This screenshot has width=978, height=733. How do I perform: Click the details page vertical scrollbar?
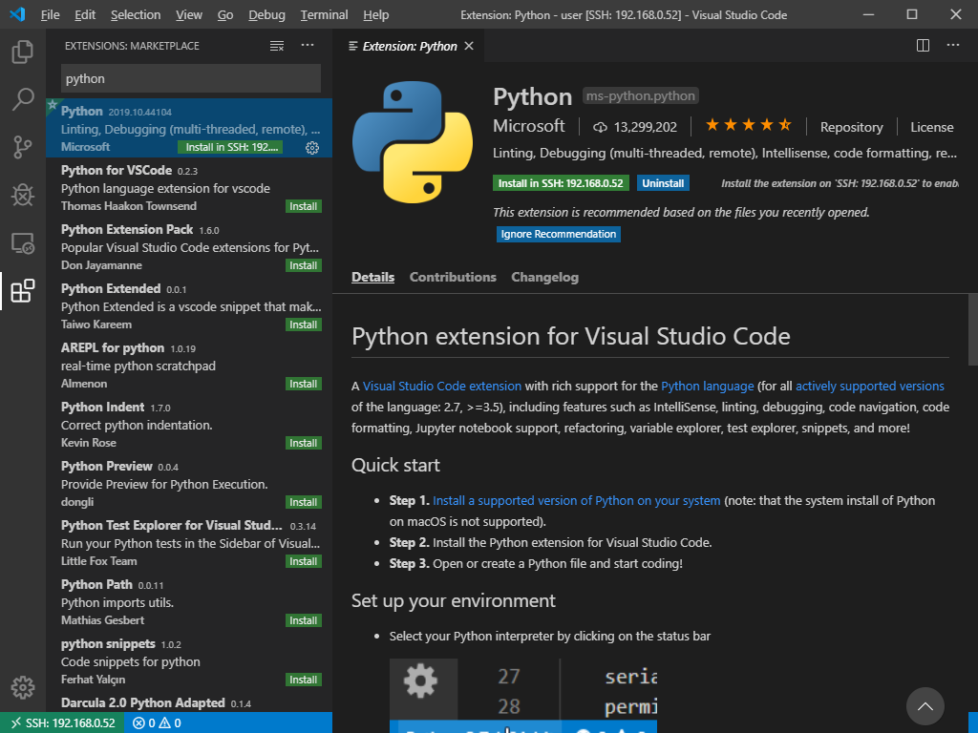[x=972, y=329]
